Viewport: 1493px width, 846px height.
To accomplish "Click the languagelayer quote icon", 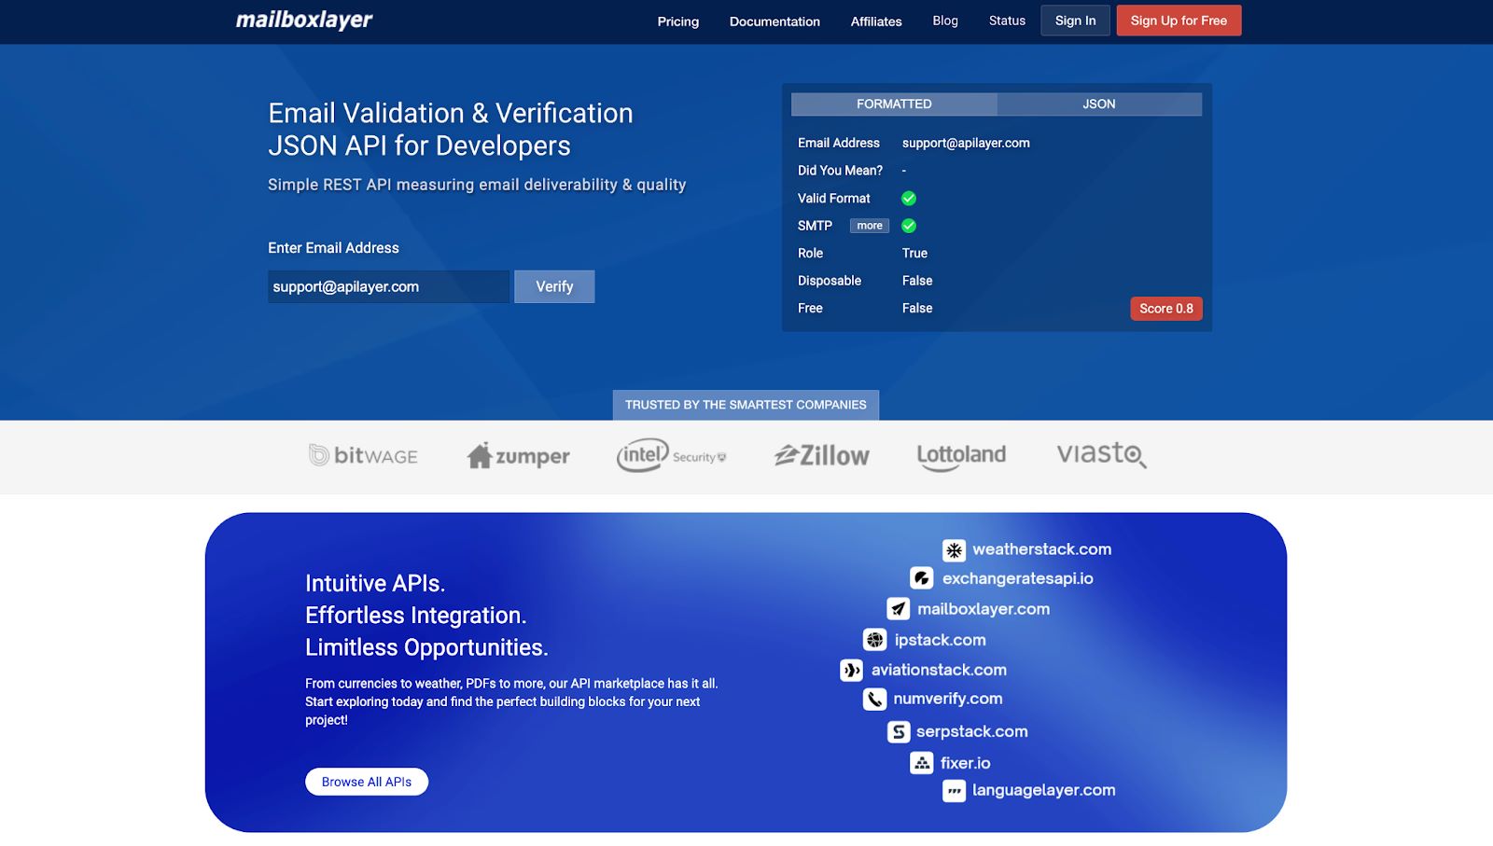I will (954, 791).
